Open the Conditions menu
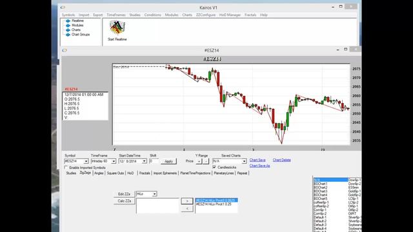The width and height of the screenshot is (413, 232). (152, 15)
